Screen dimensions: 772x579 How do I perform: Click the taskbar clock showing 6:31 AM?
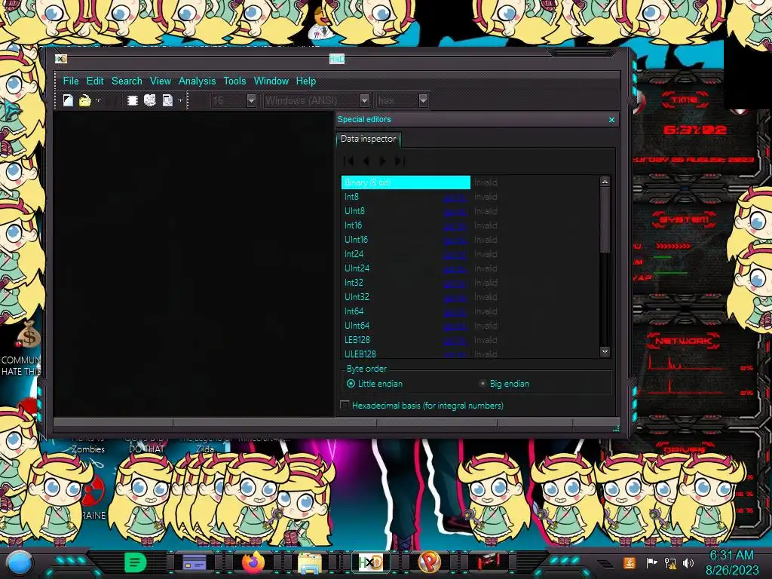tap(731, 562)
